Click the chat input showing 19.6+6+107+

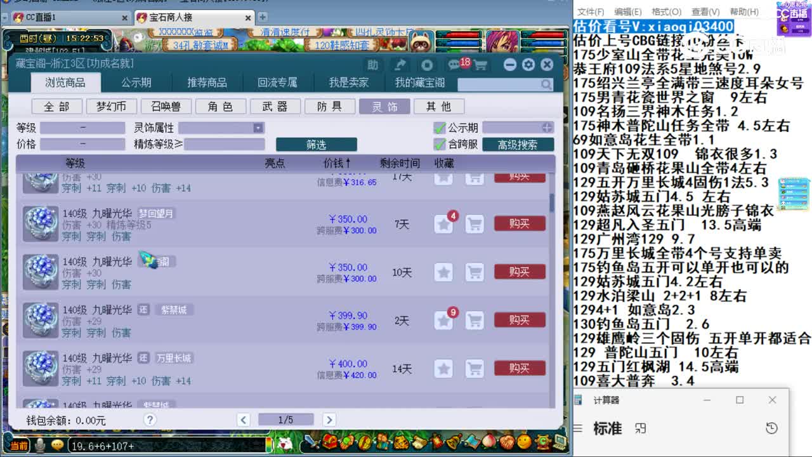coord(165,446)
